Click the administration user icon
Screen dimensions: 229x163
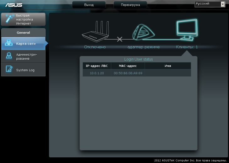point(9,56)
